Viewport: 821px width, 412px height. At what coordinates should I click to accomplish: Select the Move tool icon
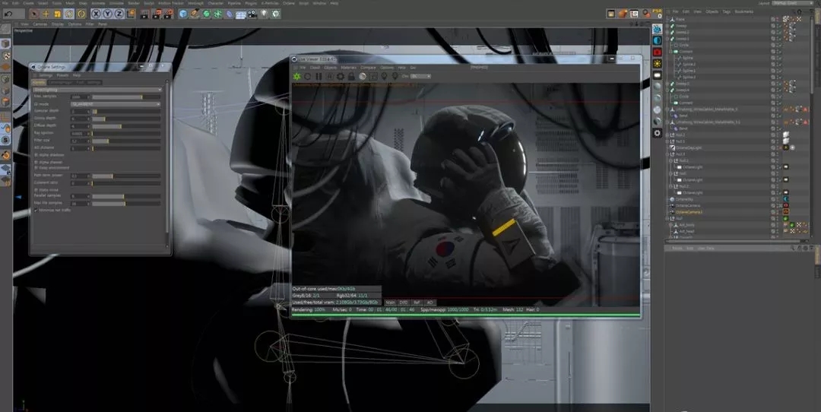pyautogui.click(x=46, y=14)
